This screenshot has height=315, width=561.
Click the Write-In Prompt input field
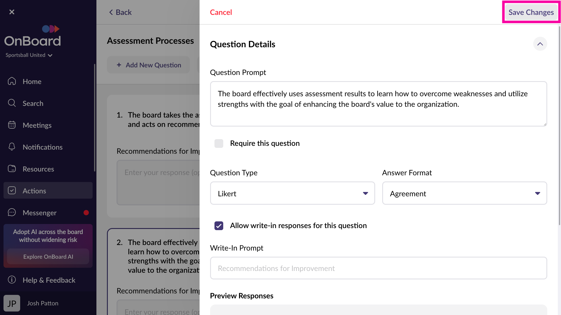pos(378,268)
